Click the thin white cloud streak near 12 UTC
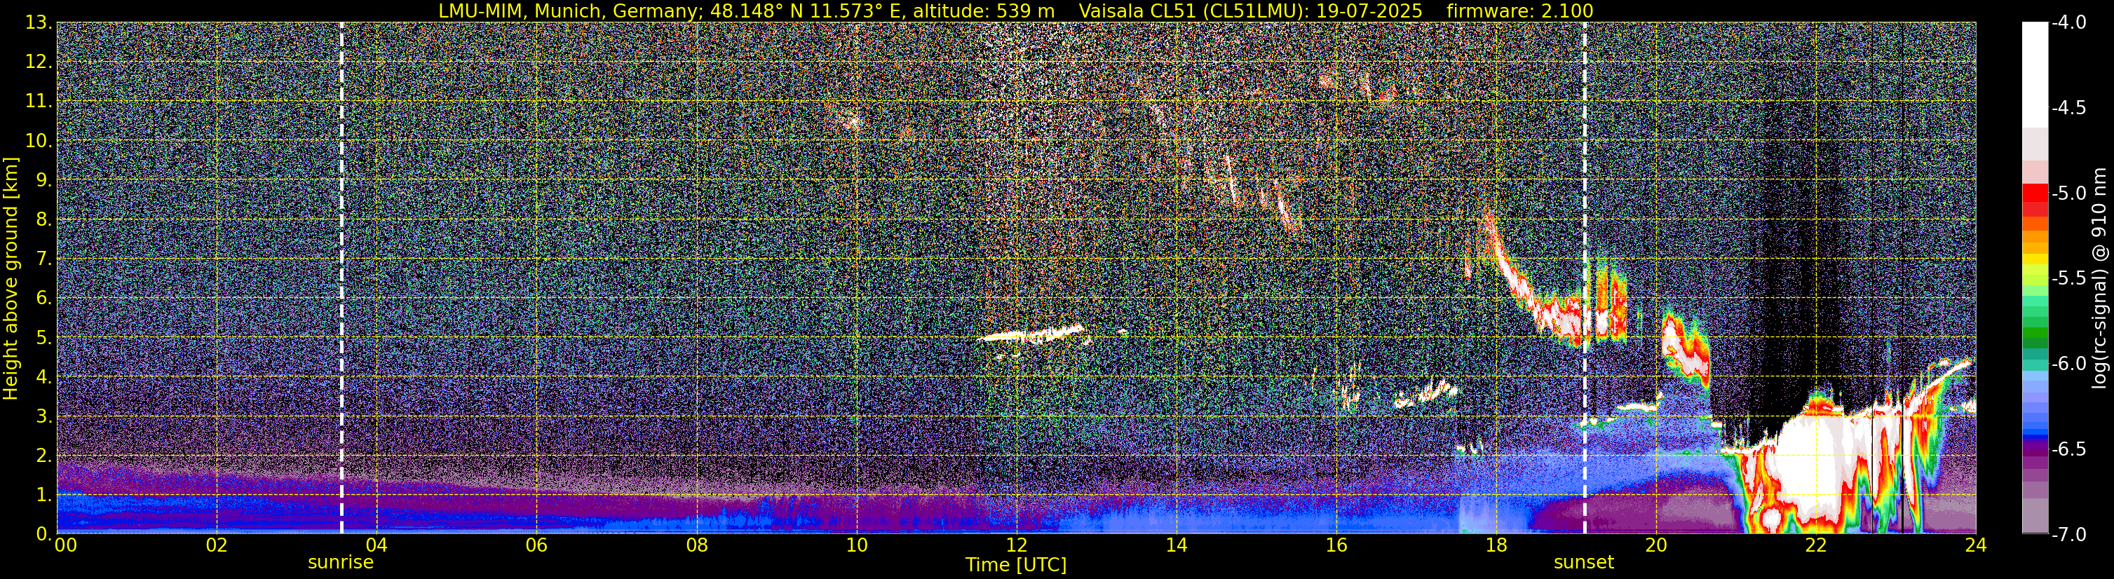Viewport: 2114px width, 579px height. click(1031, 334)
